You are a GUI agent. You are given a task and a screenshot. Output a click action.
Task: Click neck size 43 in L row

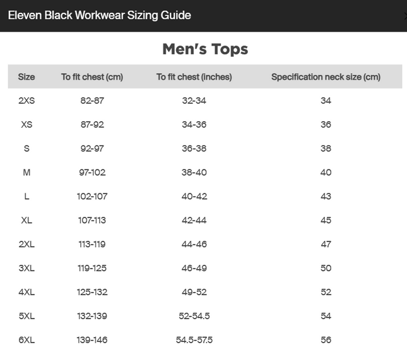coord(326,197)
